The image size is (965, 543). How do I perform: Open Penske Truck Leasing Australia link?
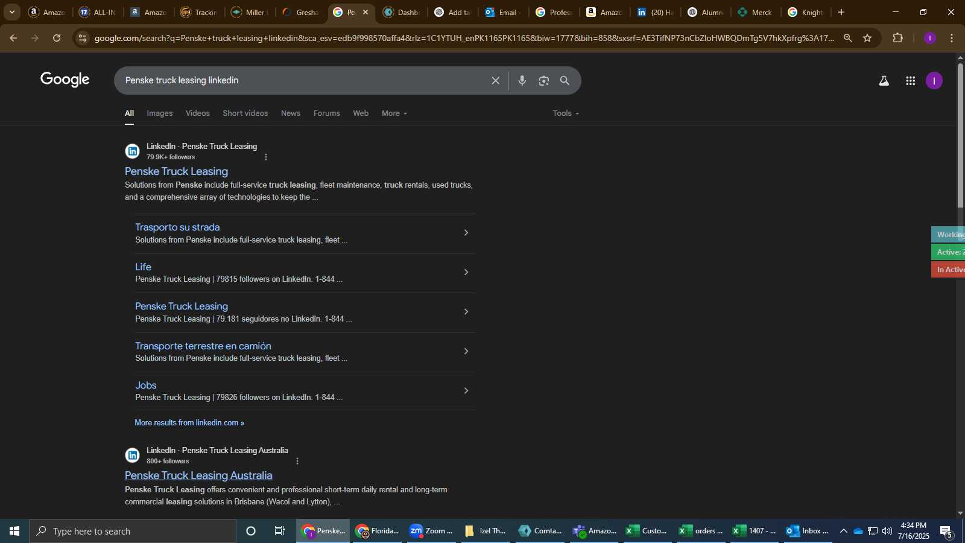(x=198, y=475)
